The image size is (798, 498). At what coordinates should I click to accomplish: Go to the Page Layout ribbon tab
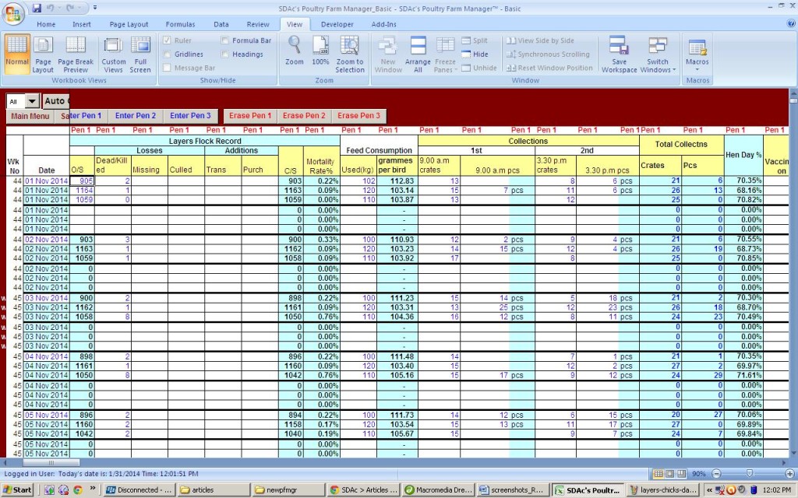click(x=129, y=24)
